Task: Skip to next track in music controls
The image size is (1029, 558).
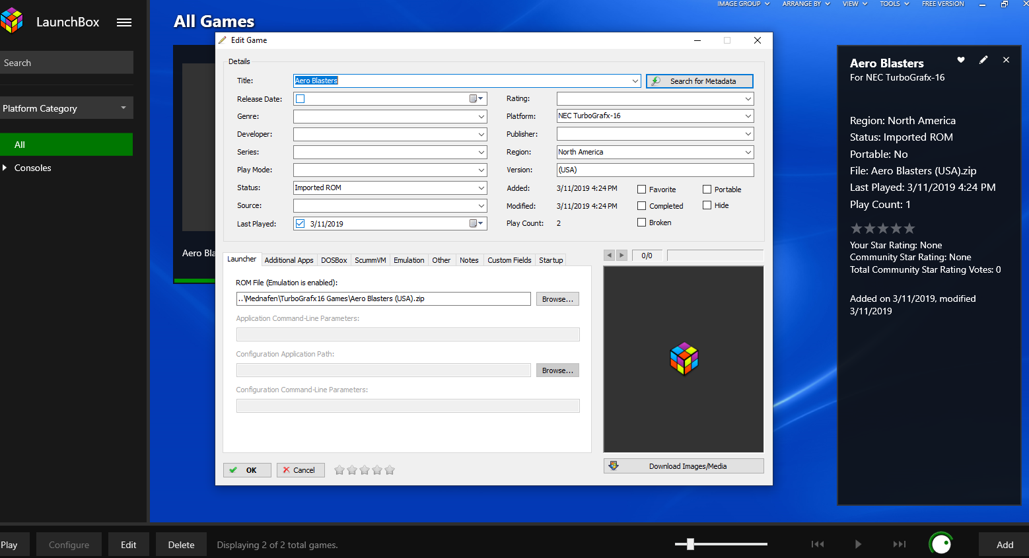Action: (x=900, y=544)
